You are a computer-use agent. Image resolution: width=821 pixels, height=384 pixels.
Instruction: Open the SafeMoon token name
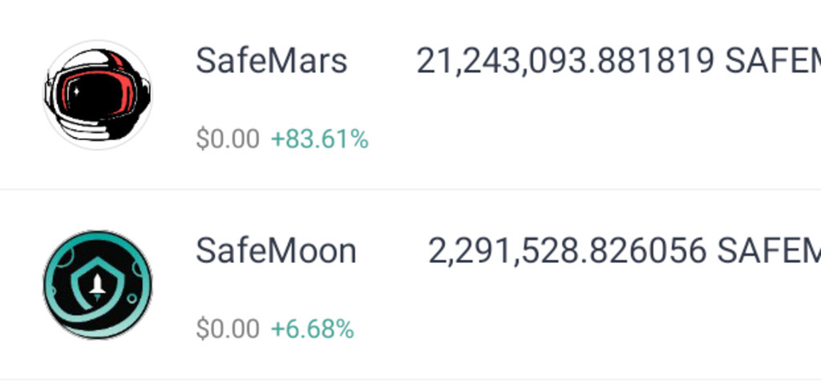coord(276,251)
